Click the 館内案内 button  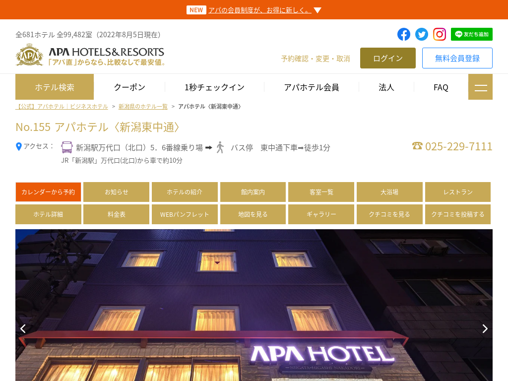point(253,192)
